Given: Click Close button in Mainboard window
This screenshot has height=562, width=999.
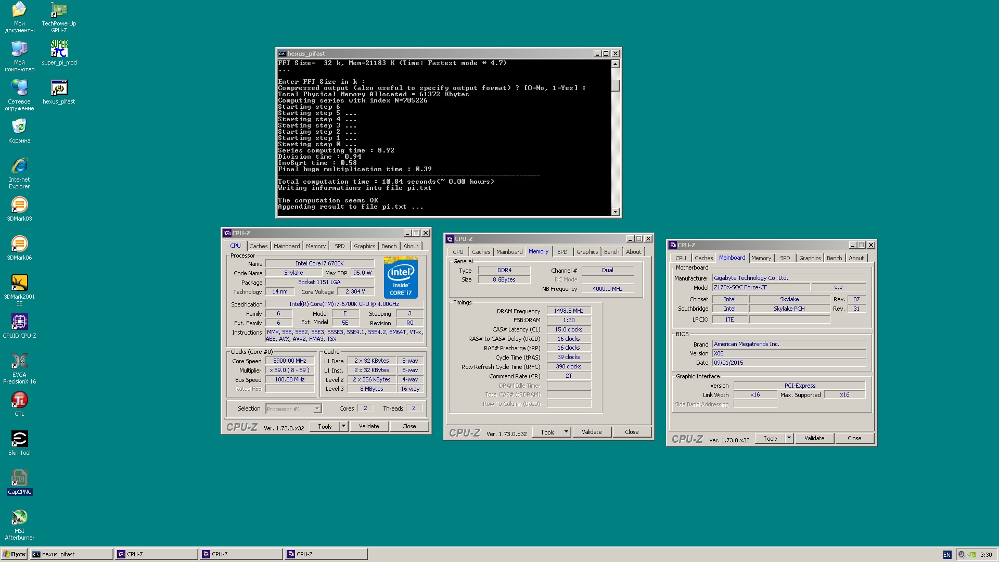Looking at the screenshot, I should coord(854,438).
